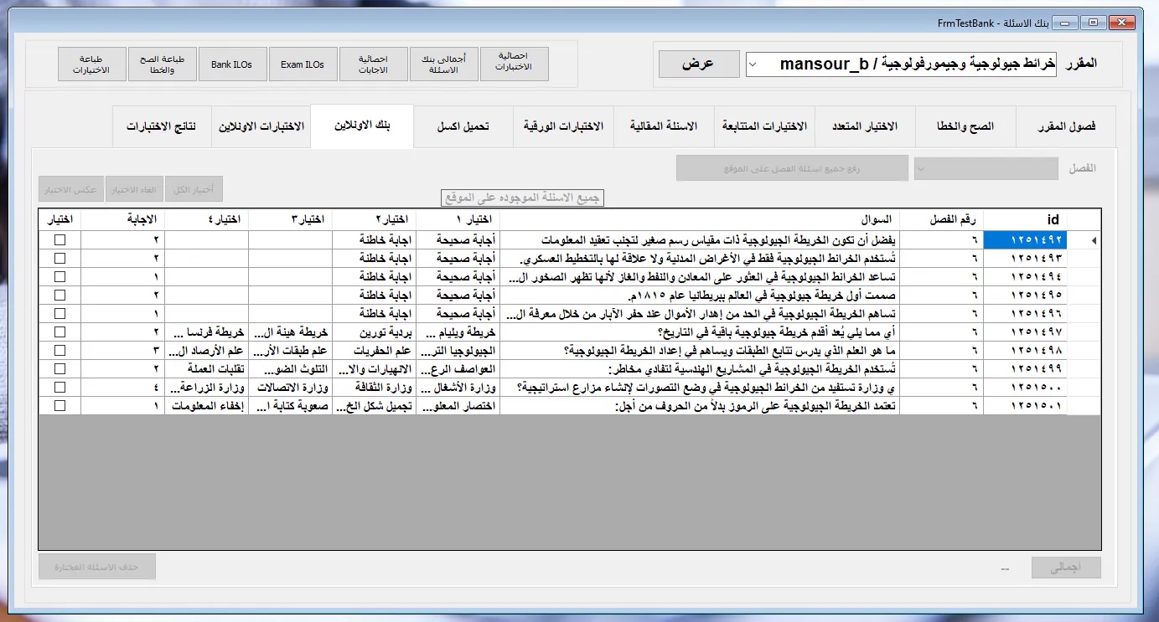Click إخفاء المعلومات cell

206,405
